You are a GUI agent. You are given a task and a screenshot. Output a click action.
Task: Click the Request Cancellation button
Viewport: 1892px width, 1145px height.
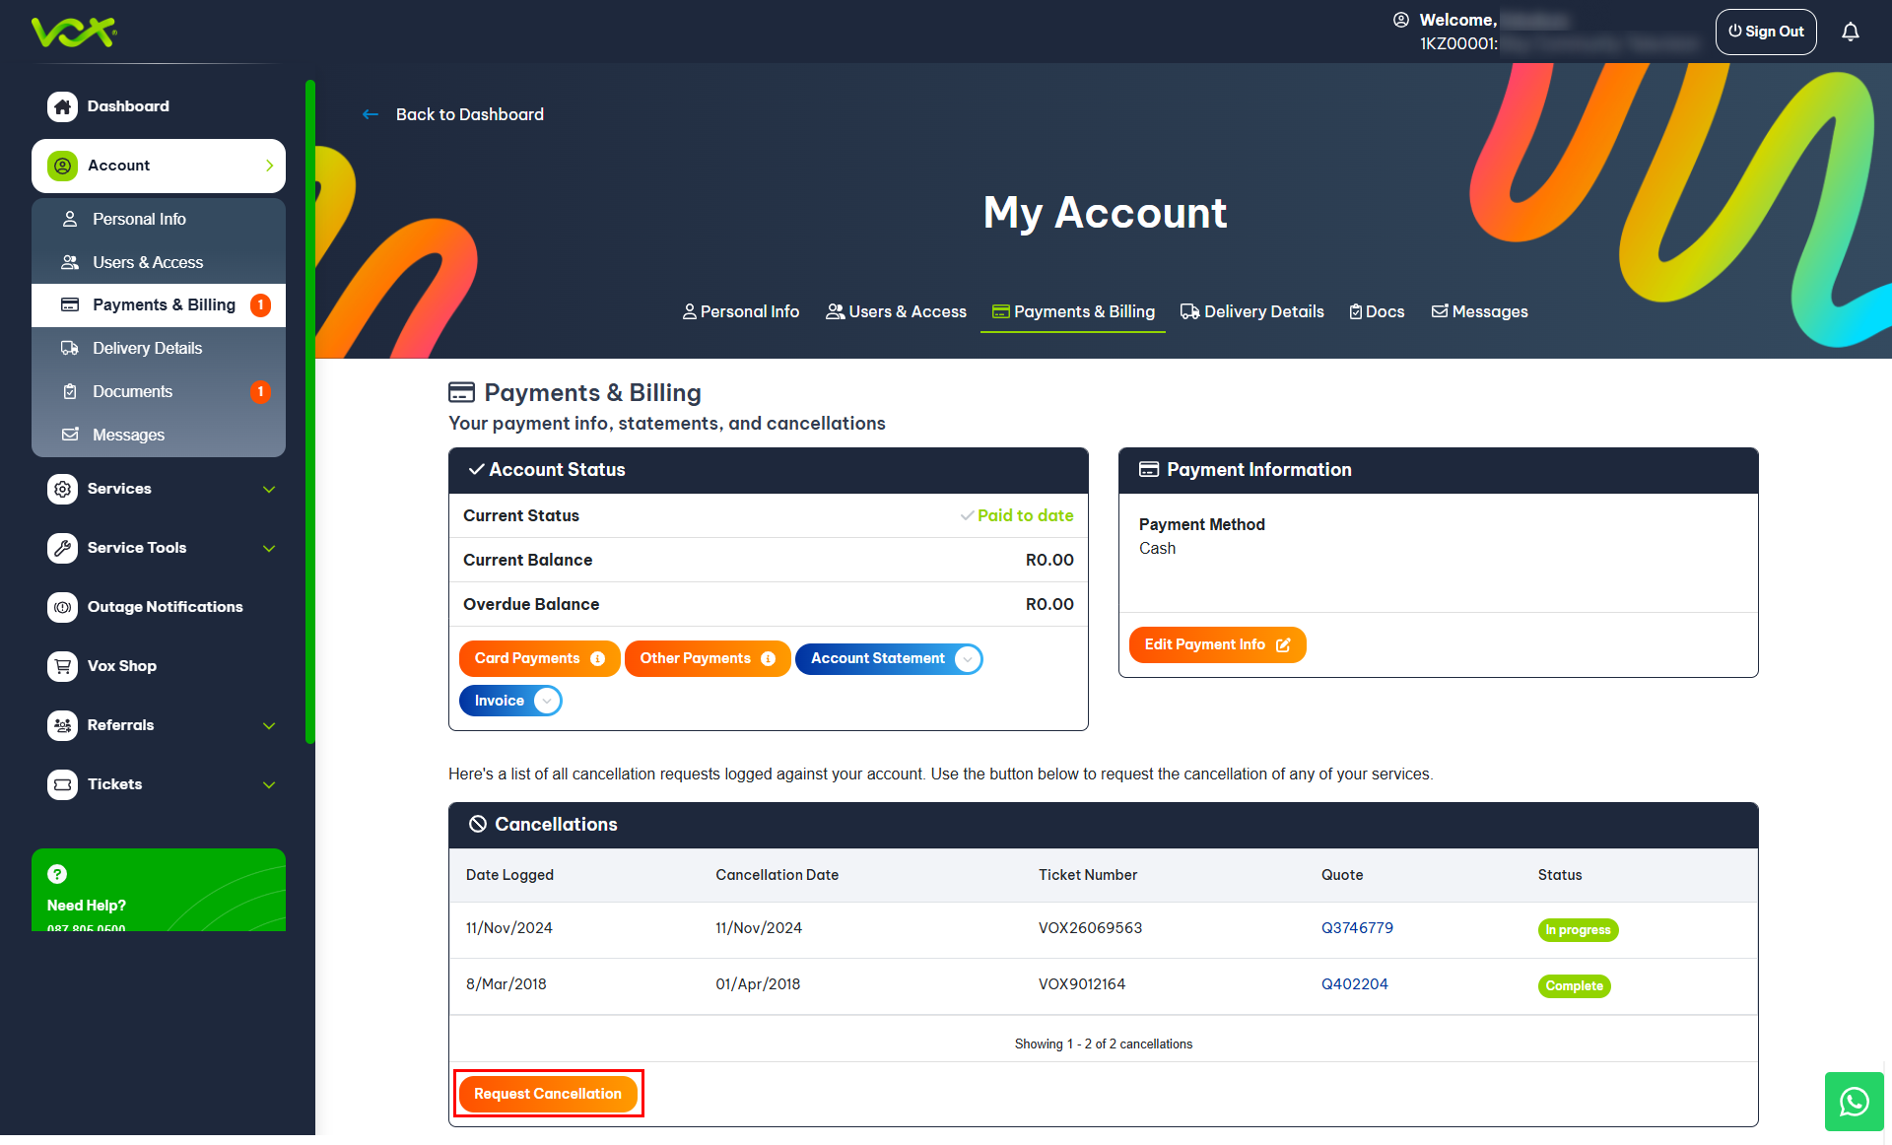548,1095
